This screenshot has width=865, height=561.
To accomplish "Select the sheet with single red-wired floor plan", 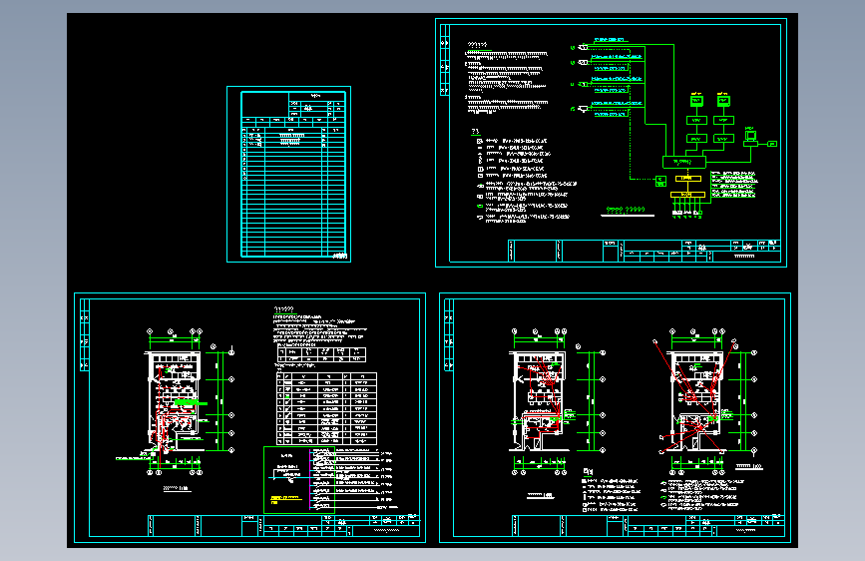I will (x=249, y=417).
